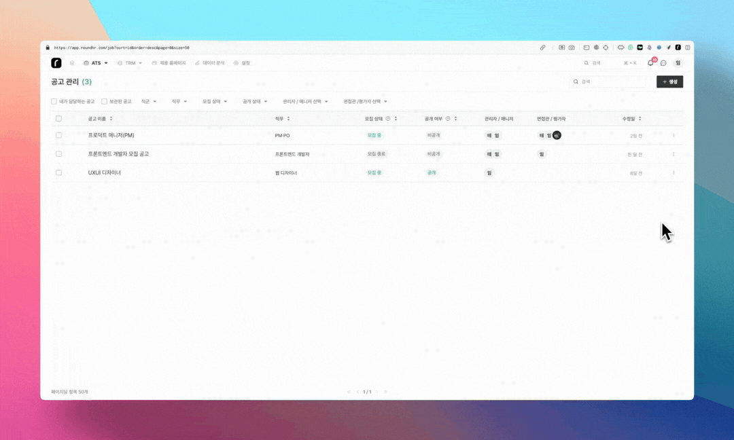The image size is (734, 440).
Task: Click the Round HR logo icon
Action: (x=56, y=63)
